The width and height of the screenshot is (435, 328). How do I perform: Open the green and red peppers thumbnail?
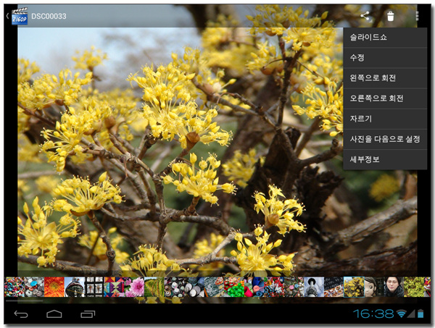234,287
